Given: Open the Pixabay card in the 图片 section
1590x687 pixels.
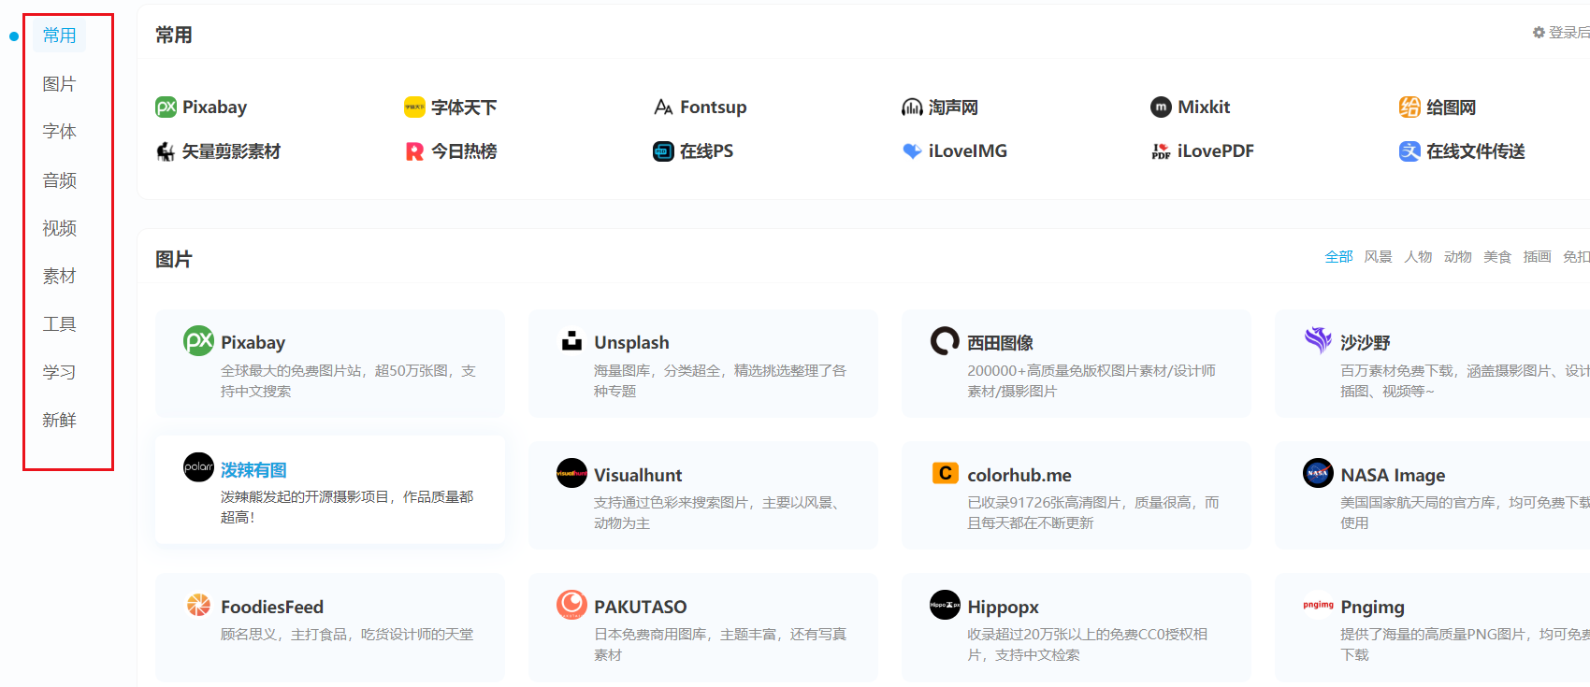Looking at the screenshot, I should point(330,364).
